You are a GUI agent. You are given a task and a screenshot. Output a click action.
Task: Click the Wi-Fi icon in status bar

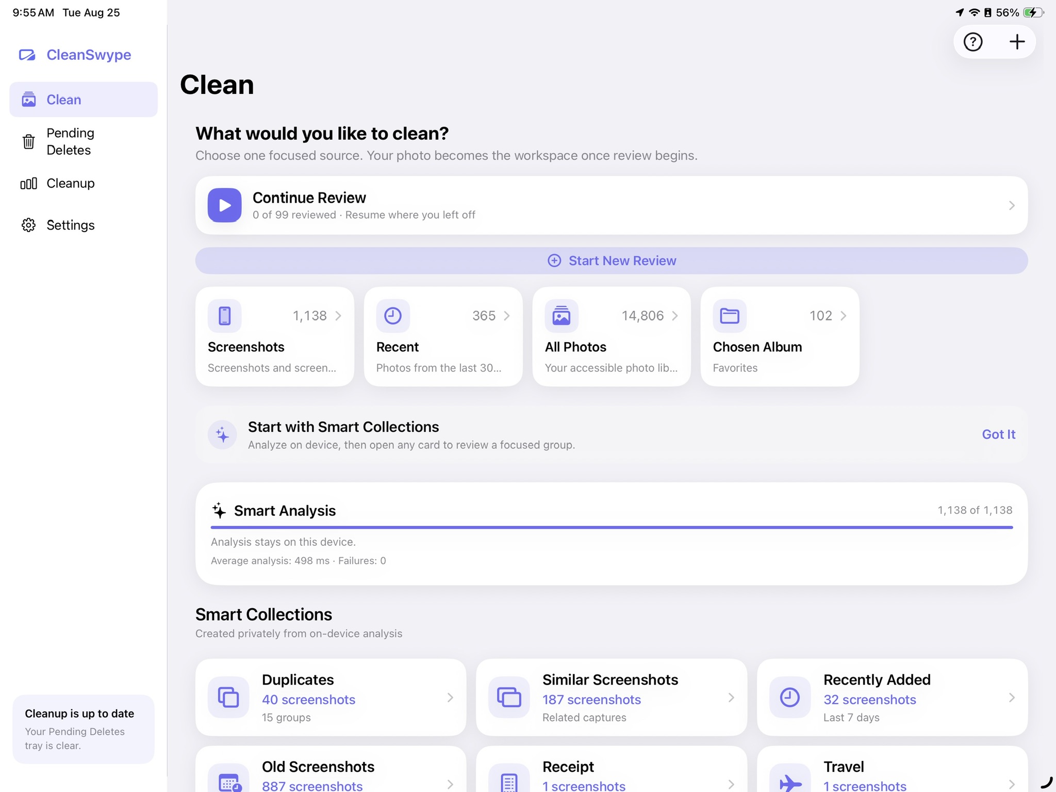tap(974, 12)
